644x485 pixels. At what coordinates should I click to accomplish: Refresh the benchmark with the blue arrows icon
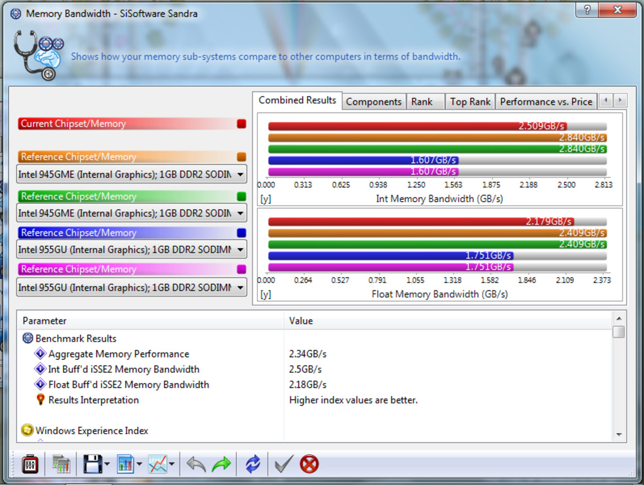[253, 464]
